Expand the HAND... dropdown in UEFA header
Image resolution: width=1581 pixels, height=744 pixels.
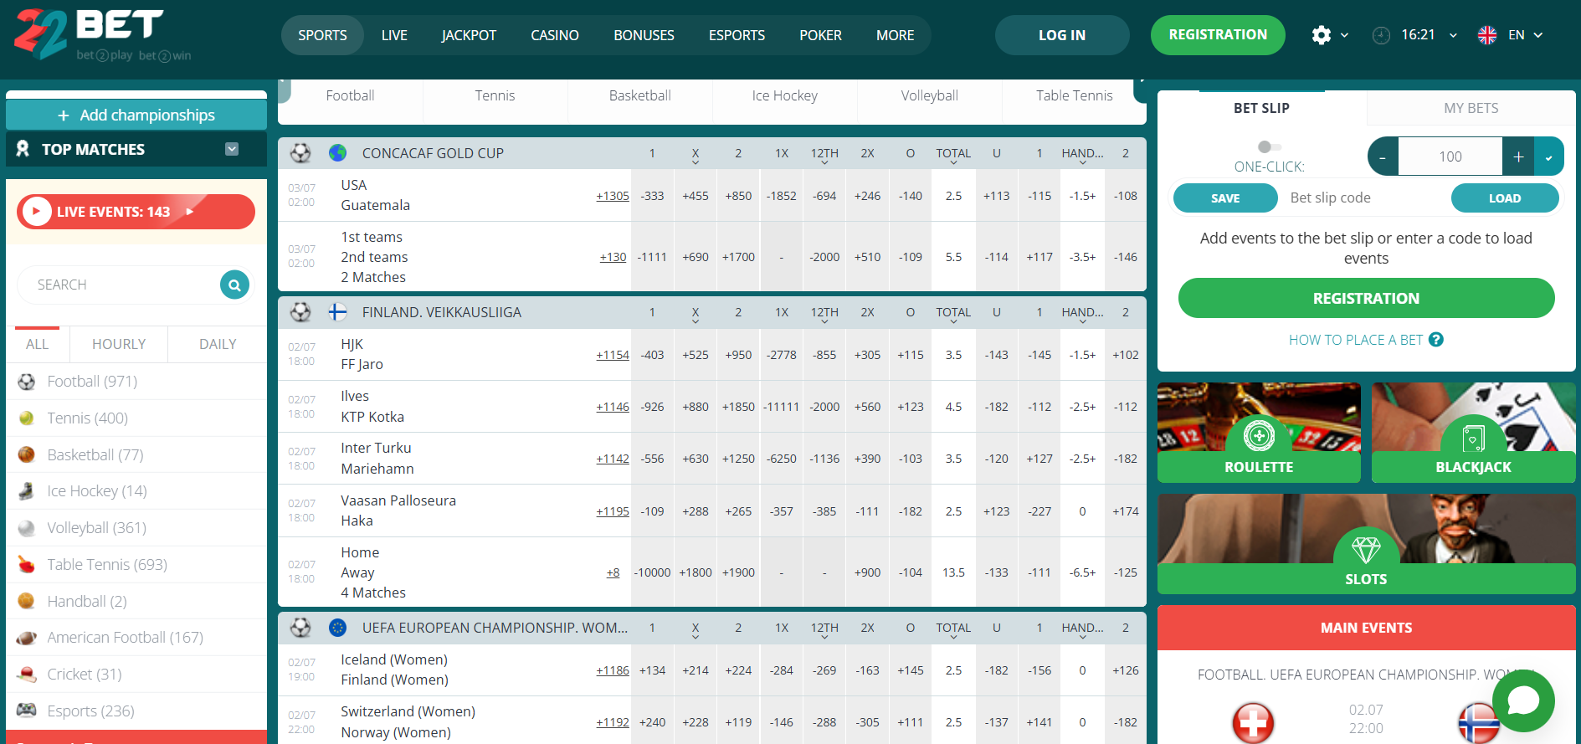point(1082,636)
